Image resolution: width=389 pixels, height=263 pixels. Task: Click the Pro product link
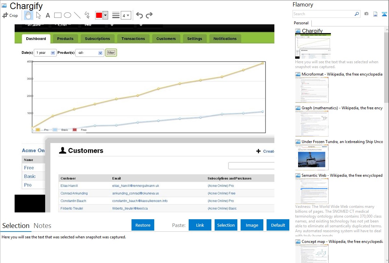point(28,185)
